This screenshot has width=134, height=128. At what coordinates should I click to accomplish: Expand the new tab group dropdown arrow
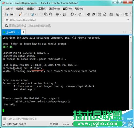click(121, 14)
